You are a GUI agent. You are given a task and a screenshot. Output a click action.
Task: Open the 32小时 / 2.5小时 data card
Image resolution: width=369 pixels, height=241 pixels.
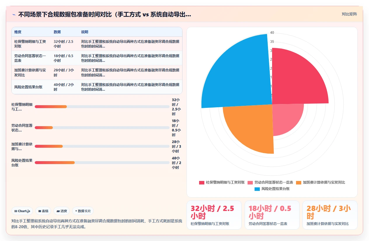coord(214,215)
